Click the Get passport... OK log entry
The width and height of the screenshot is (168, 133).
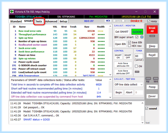pyautogui.click(x=34, y=107)
